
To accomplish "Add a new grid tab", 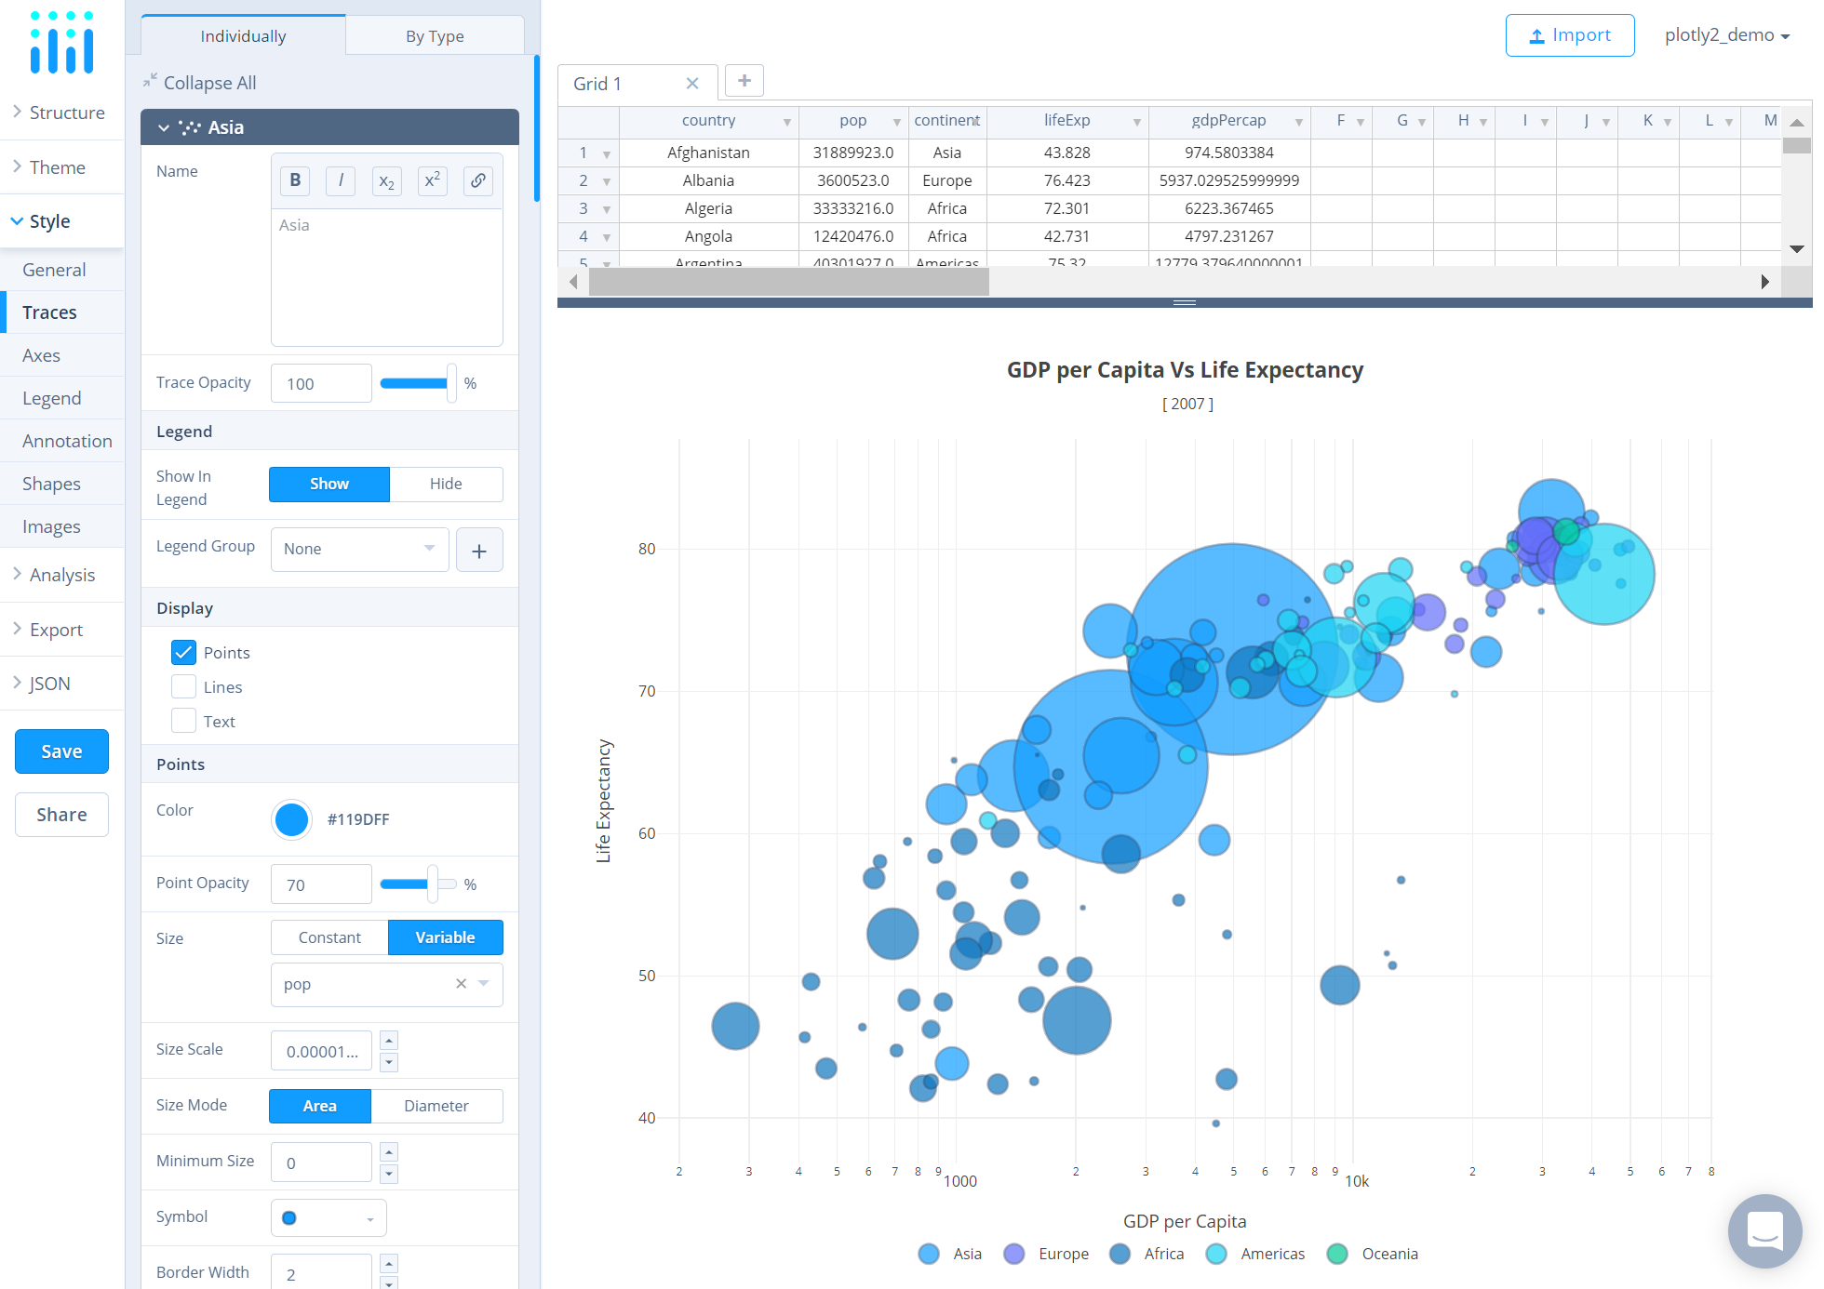I will tap(744, 81).
